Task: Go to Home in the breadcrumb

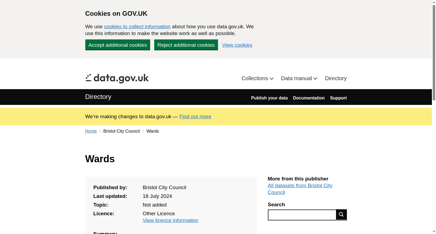Action: [x=91, y=131]
